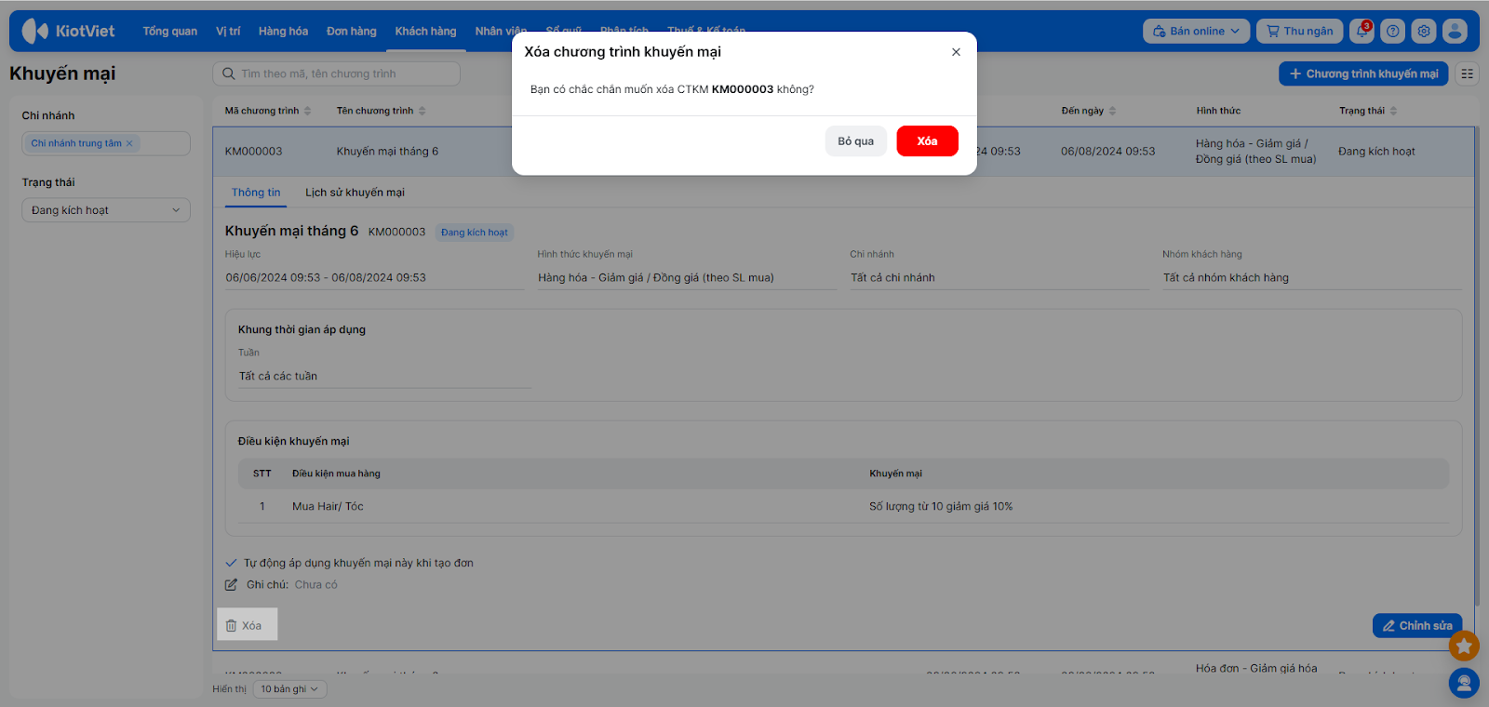
Task: Click the user account avatar icon
Action: [1455, 31]
